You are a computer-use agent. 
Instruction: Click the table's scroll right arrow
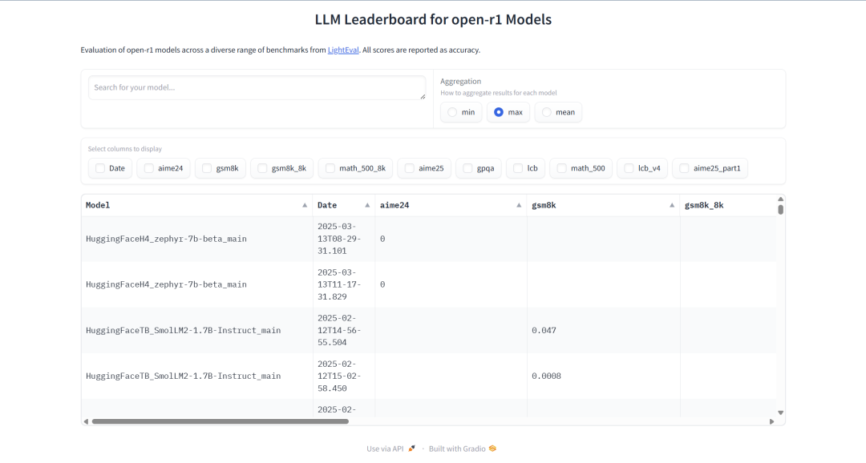771,421
